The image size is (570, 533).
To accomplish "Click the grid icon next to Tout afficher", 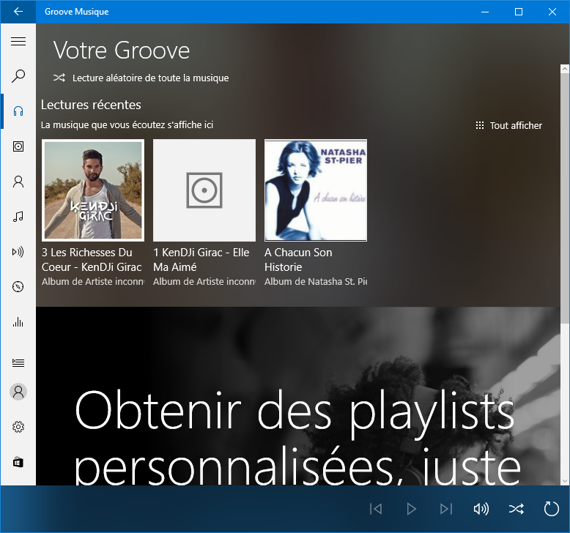I will click(x=480, y=125).
